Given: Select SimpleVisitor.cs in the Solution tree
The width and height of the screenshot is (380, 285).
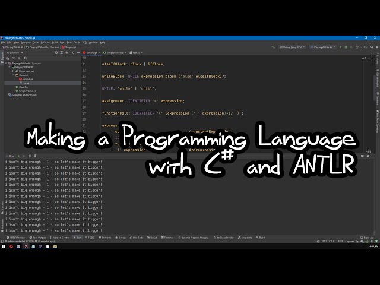Looking at the screenshot, I should coord(26,91).
